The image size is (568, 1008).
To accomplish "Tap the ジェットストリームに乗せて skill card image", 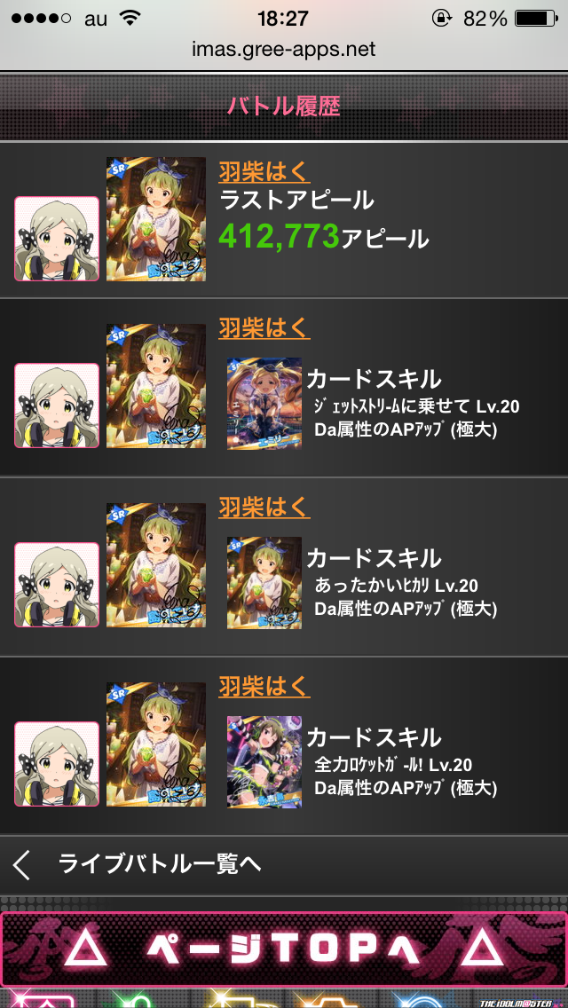I will tap(264, 404).
